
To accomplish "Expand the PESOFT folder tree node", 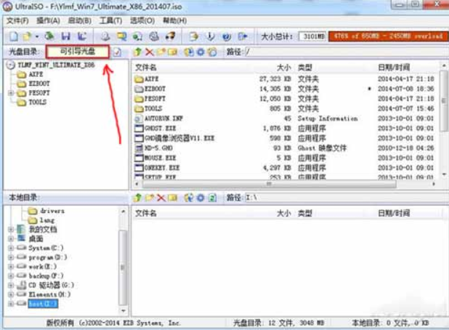I will click(x=11, y=93).
